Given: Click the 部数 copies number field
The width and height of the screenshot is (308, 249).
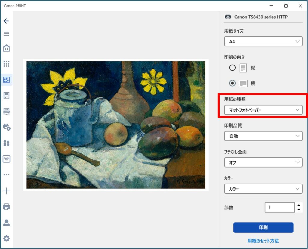Looking at the screenshot, I should tap(279, 207).
